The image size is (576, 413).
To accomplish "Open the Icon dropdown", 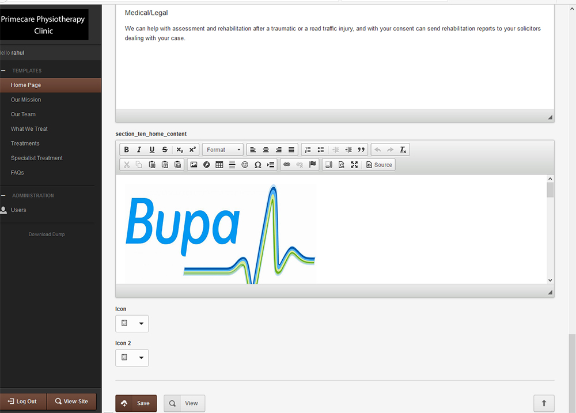I will coord(132,323).
